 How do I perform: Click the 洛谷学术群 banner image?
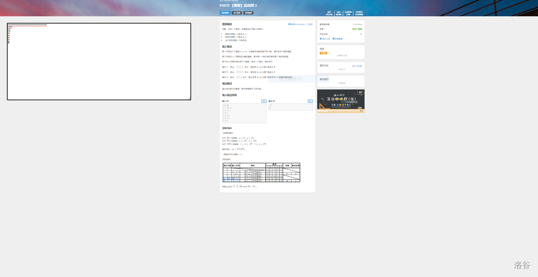pos(340,101)
